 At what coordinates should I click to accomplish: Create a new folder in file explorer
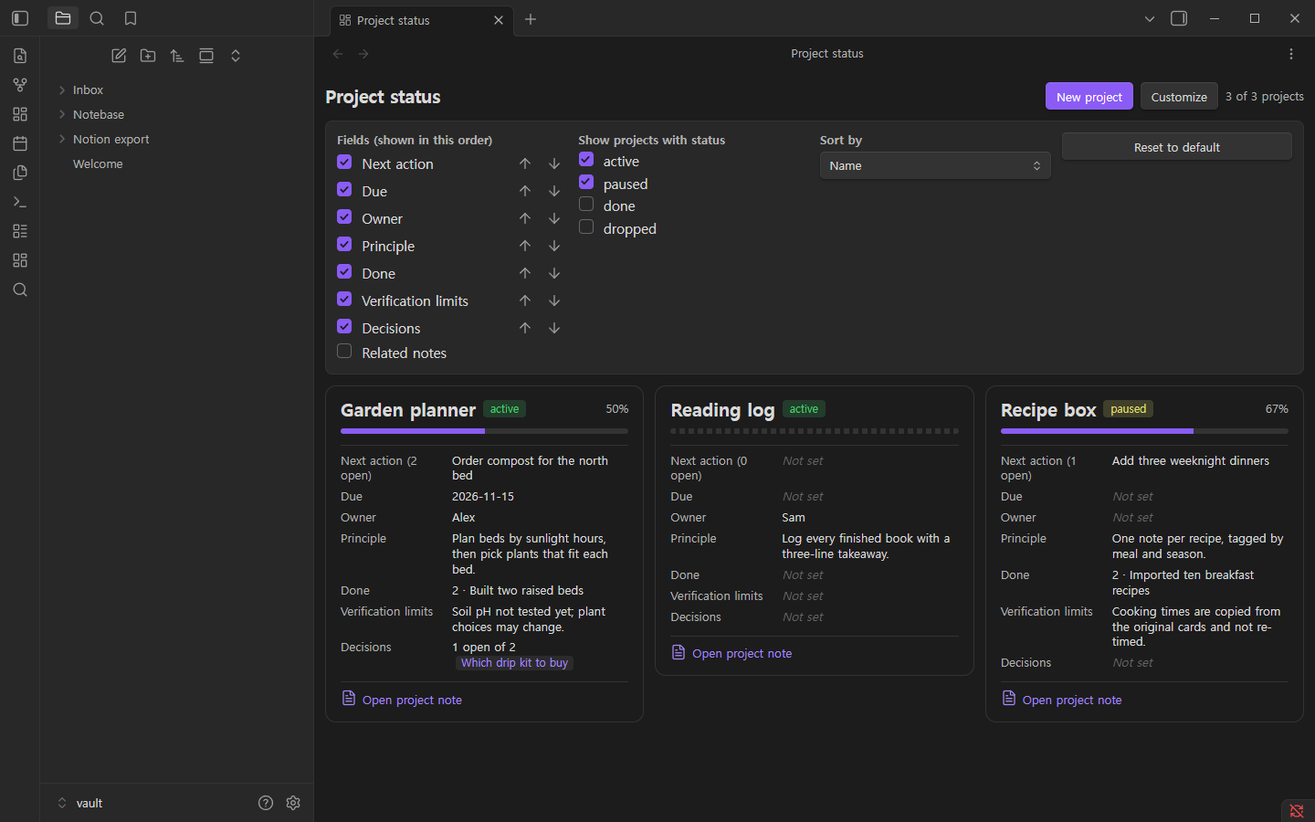click(x=148, y=56)
